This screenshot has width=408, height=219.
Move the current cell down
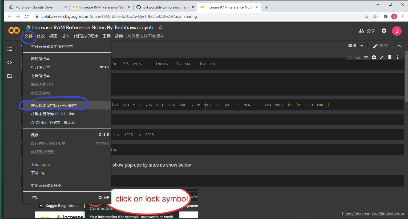358,57
